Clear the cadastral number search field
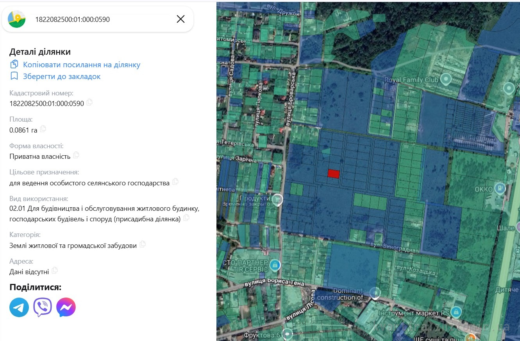The height and width of the screenshot is (341, 520). point(180,19)
